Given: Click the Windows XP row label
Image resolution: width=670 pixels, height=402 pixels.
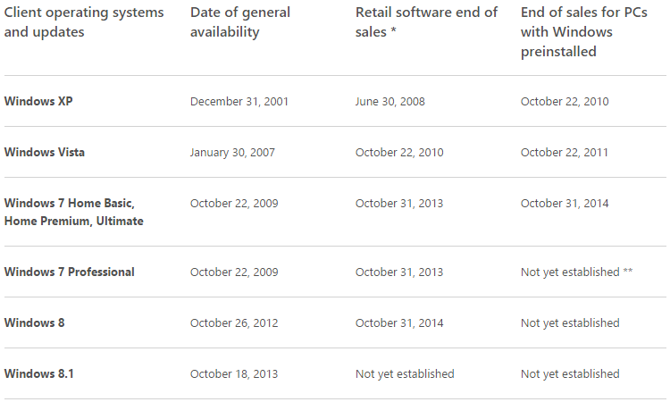Looking at the screenshot, I should point(38,102).
